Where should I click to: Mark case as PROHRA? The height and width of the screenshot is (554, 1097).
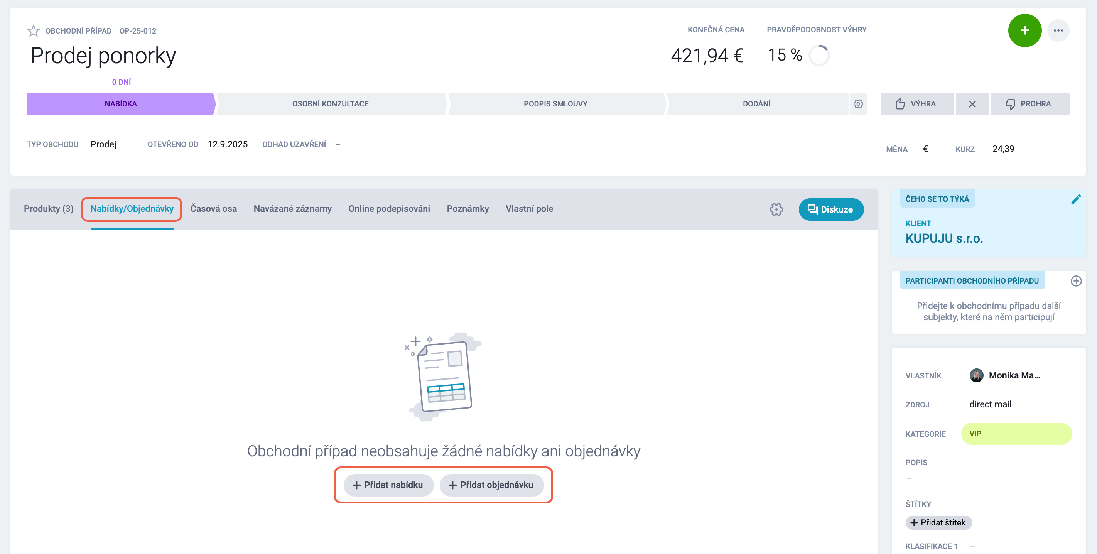[x=1029, y=104]
